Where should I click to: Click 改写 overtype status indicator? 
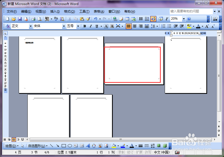[148, 153]
